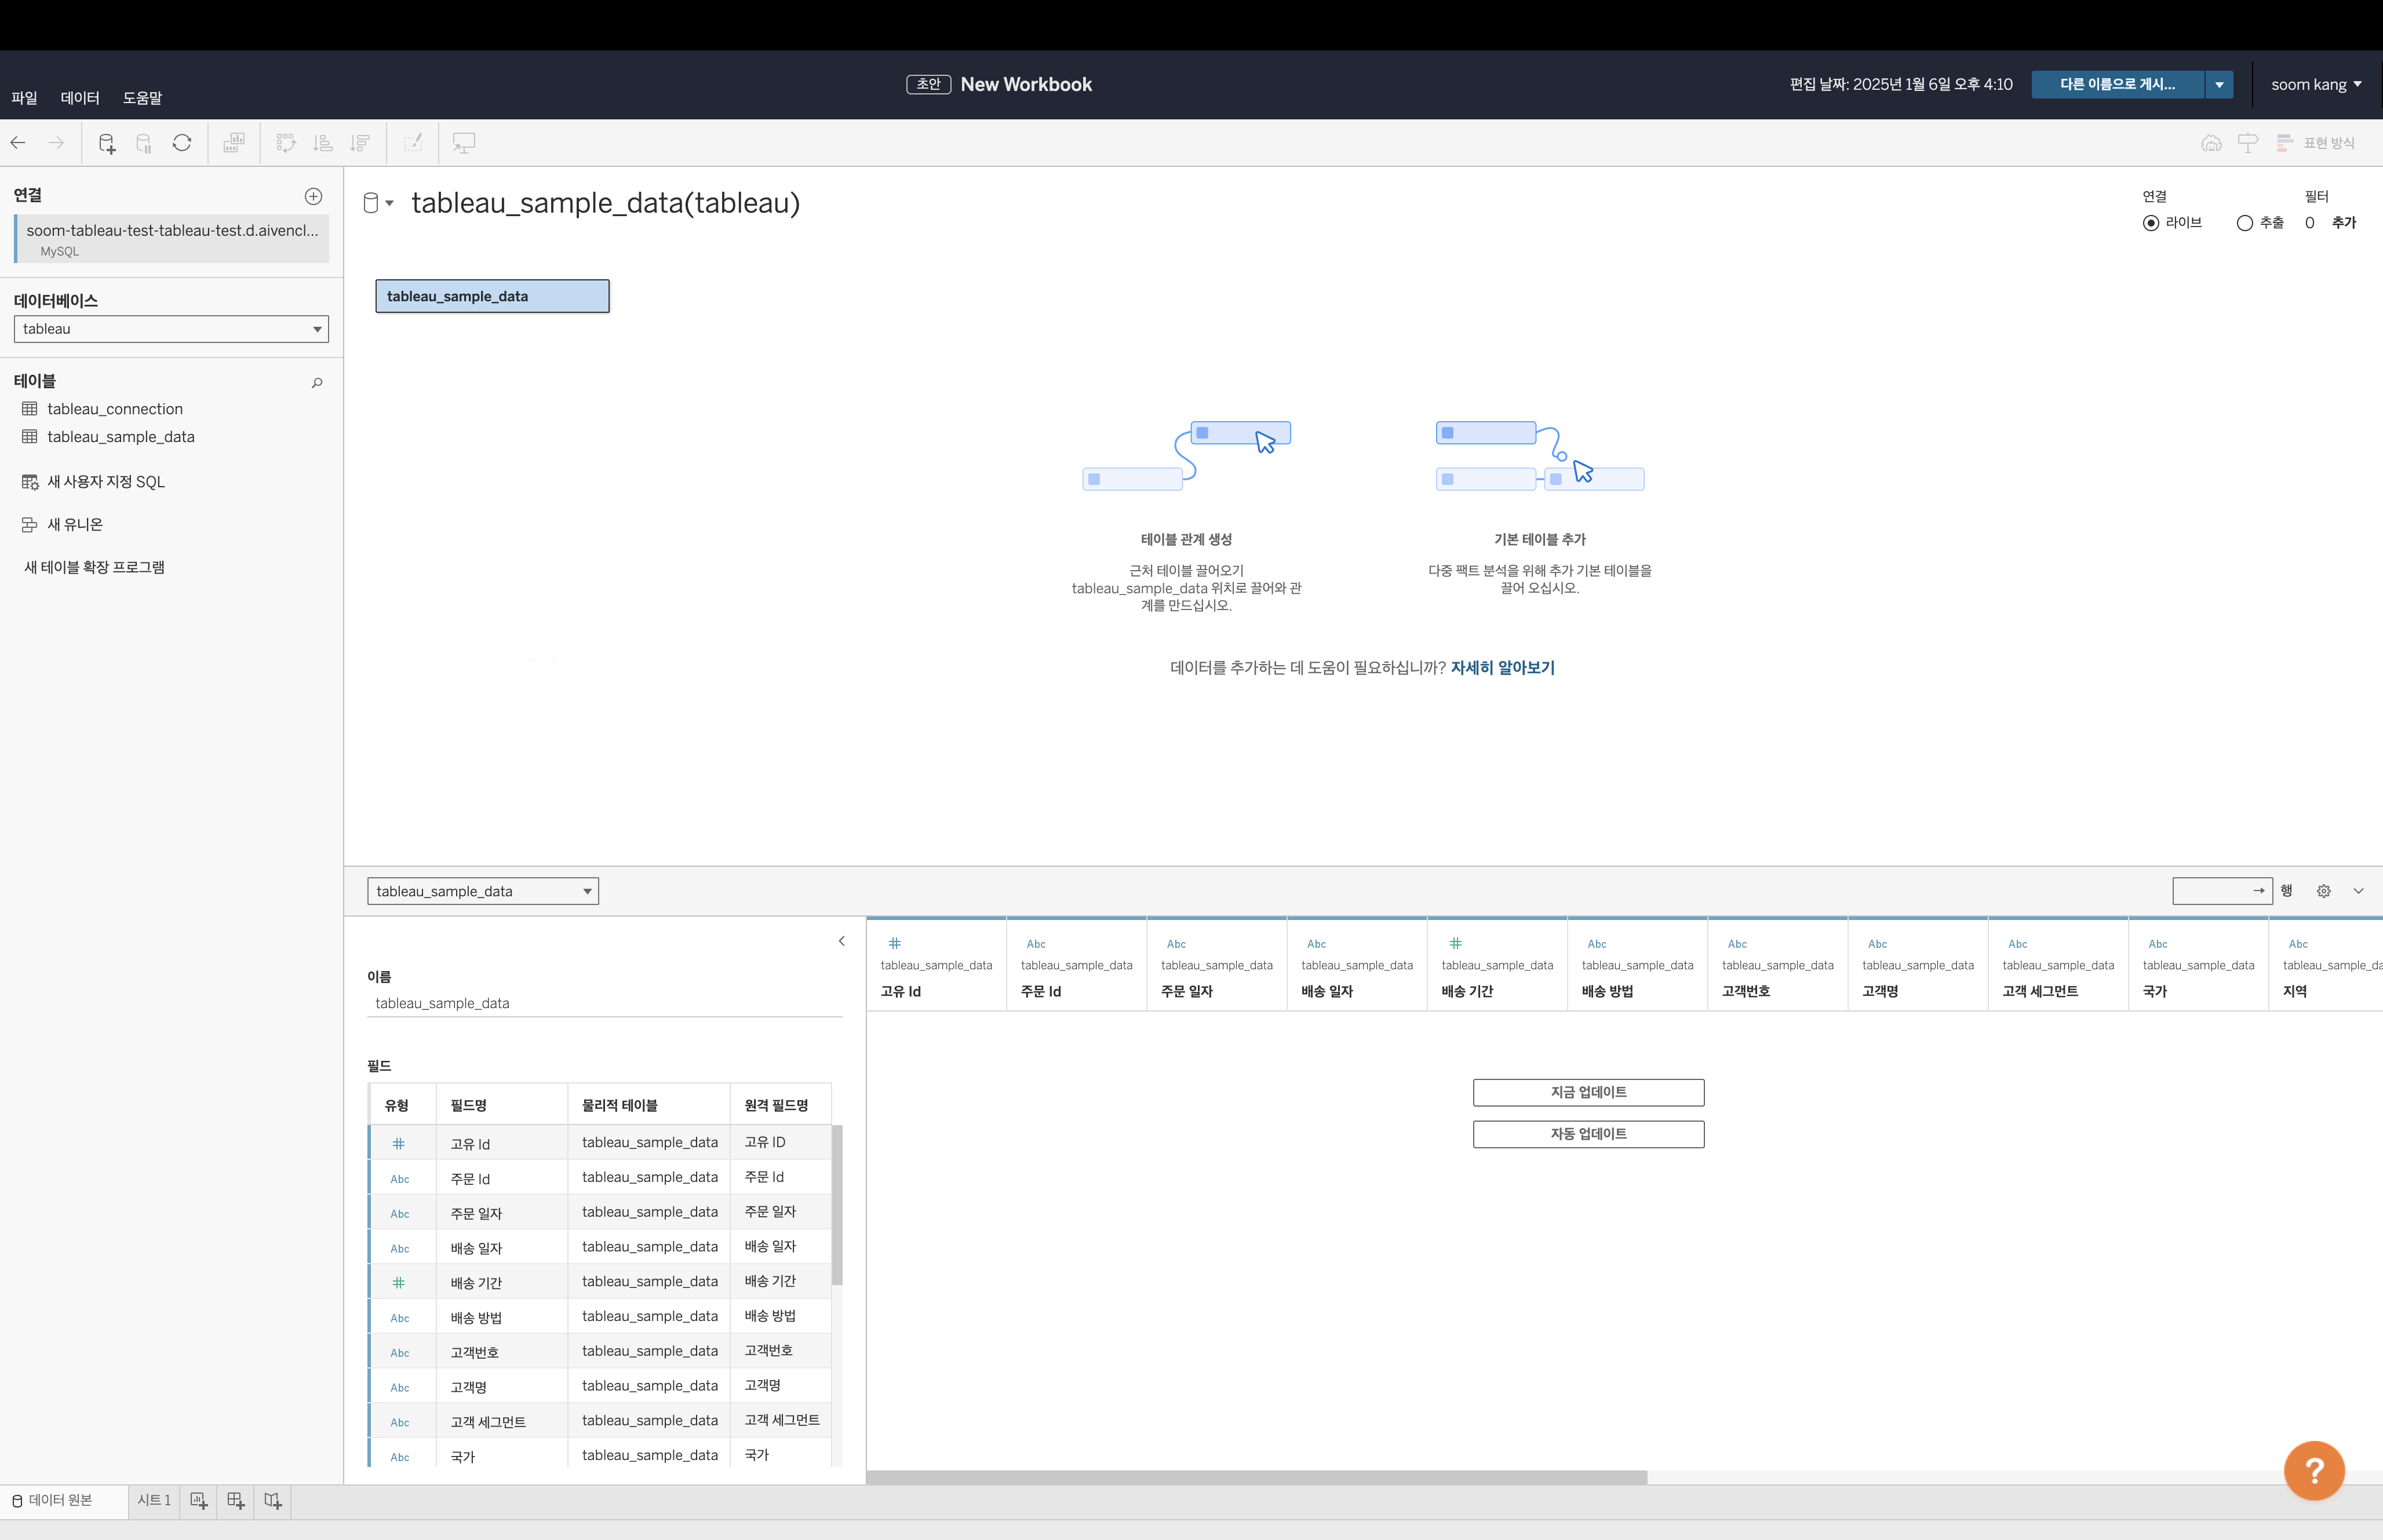Click the 배송 방법 row in fields table
Viewport: 2383px width, 1540px height.
[x=600, y=1316]
